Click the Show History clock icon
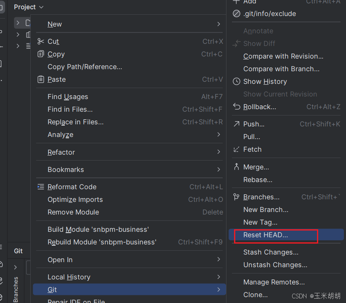This screenshot has height=303, width=346. click(x=237, y=81)
